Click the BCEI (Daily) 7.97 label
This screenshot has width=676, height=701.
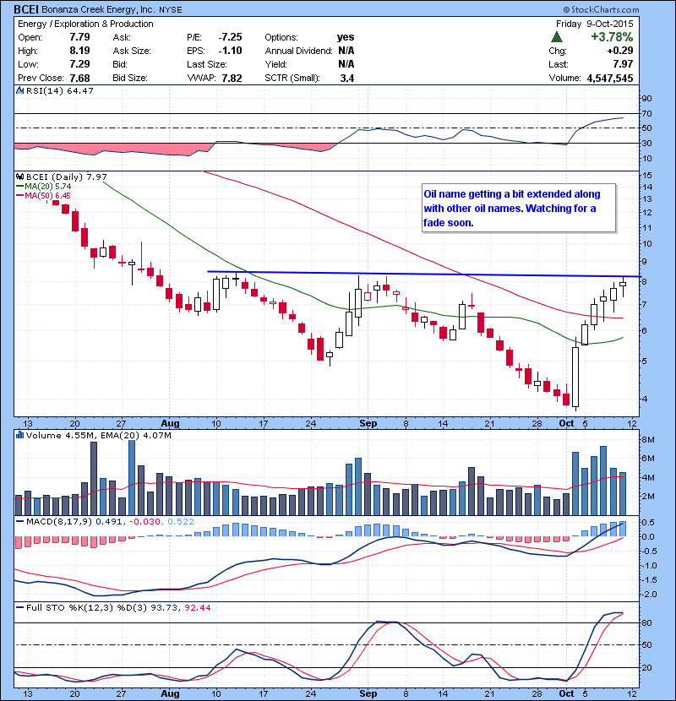(66, 177)
